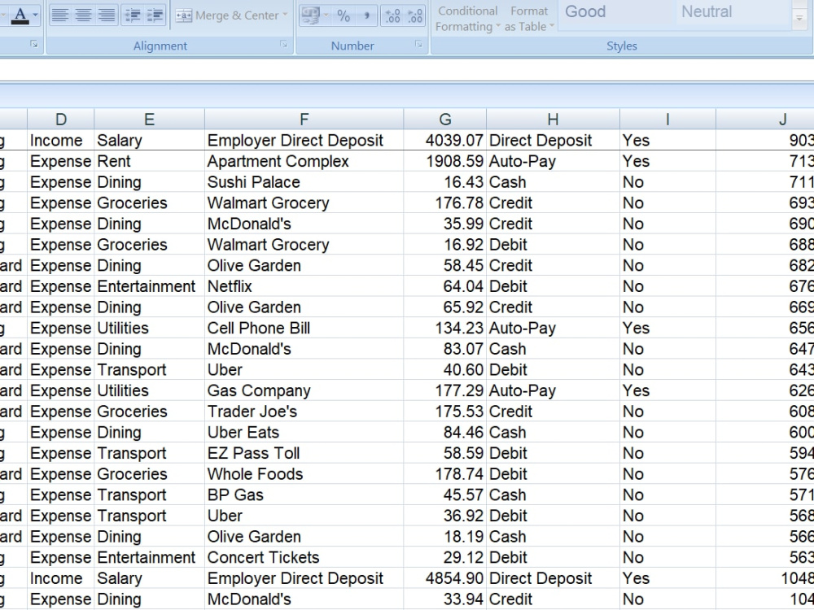Select the Netflix cell
The width and height of the screenshot is (814, 610).
coord(304,286)
